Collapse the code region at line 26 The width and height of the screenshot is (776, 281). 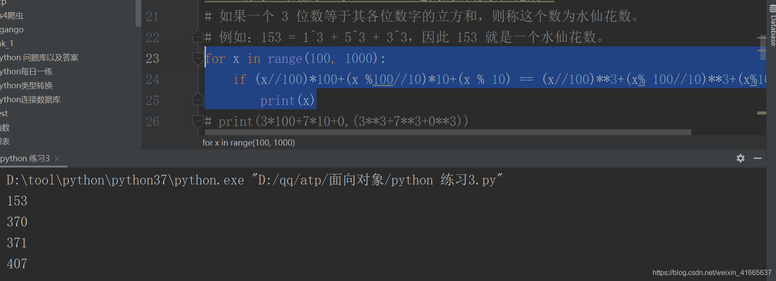point(198,121)
